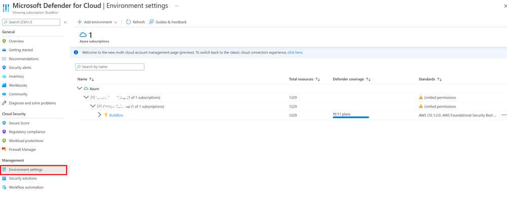Click the Defender for Cloud logo icon
Viewport: 507px width, 204px height.
(6, 8)
